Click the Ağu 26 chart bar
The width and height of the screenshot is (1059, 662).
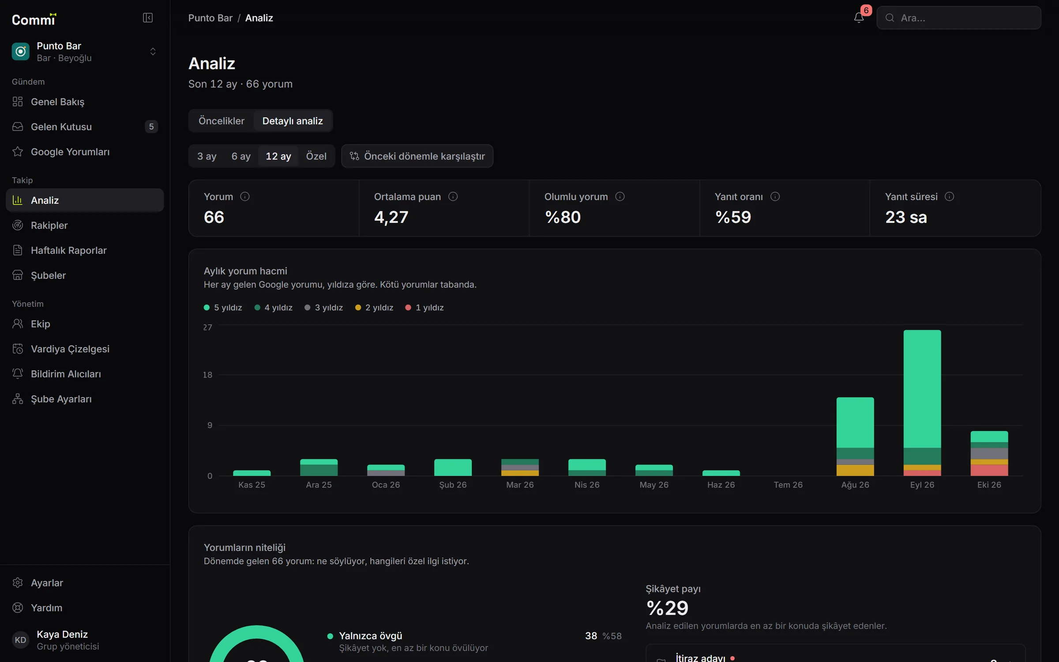pos(855,436)
